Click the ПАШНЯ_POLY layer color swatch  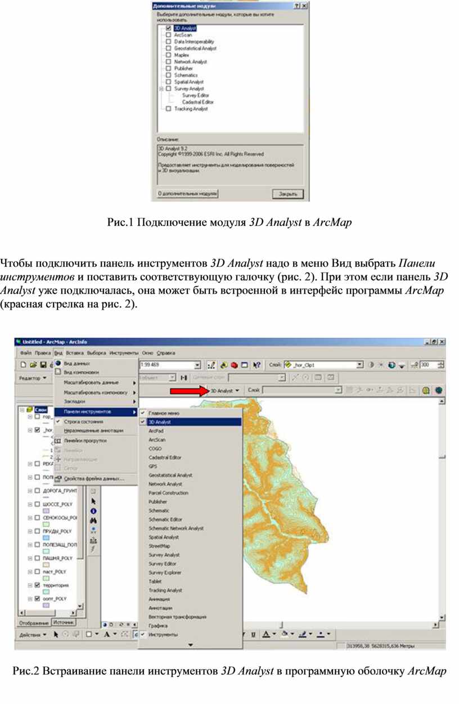point(47,565)
